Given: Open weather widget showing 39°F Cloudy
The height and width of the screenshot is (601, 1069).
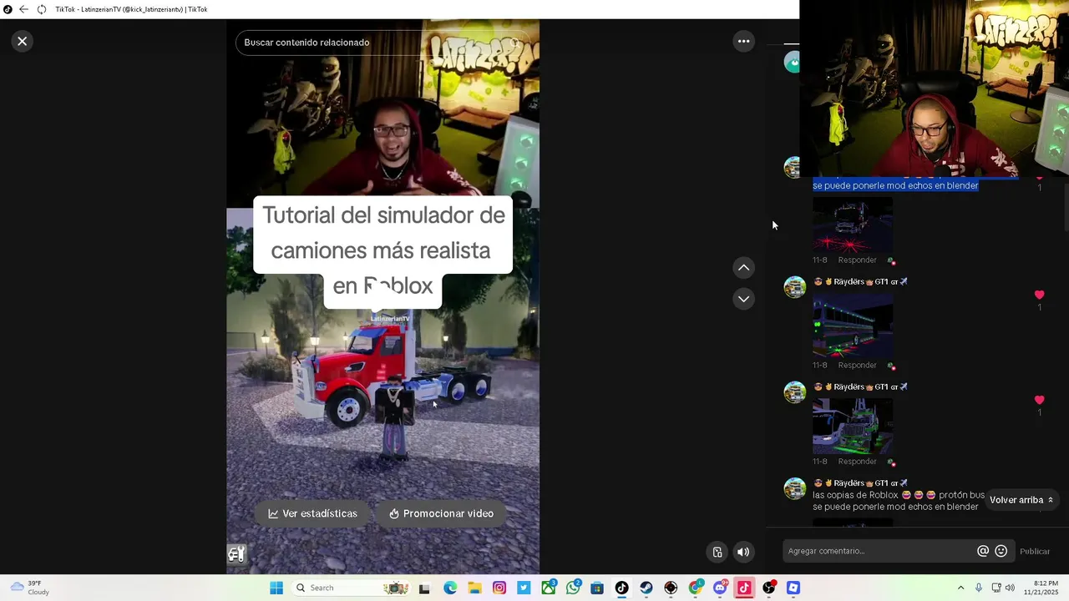Looking at the screenshot, I should coord(30,588).
